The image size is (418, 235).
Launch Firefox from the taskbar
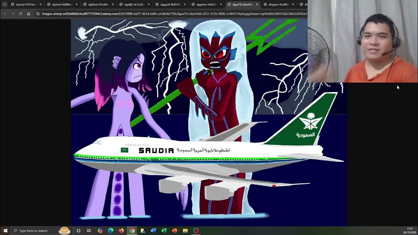tap(121, 231)
